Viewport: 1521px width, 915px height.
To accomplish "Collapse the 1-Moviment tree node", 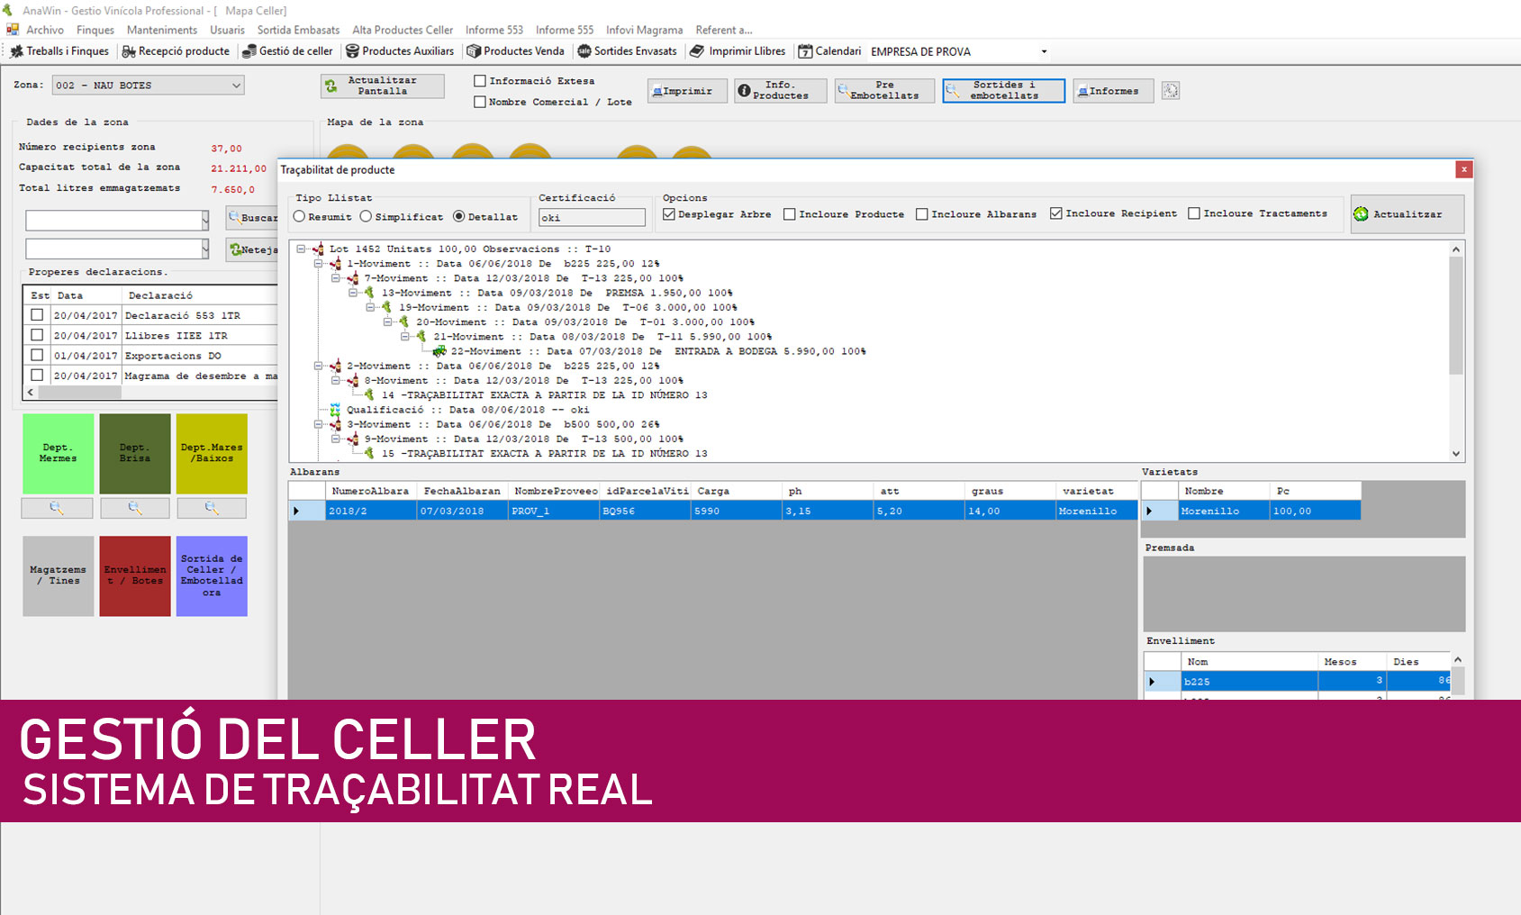I will [x=318, y=264].
